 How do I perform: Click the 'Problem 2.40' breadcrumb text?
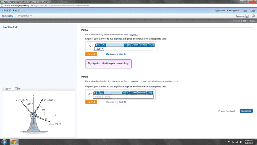click(x=25, y=16)
